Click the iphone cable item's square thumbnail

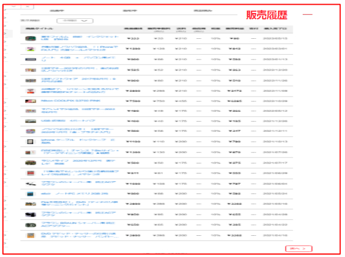pyautogui.click(x=30, y=142)
